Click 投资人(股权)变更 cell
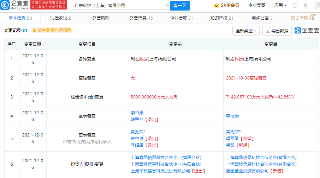320x178 pixels. click(87, 164)
